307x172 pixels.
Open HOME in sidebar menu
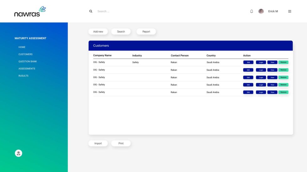click(22, 47)
